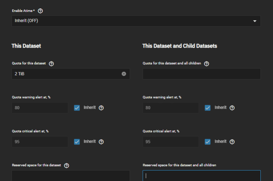This screenshot has width=273, height=181.
Task: Open help beside child datasets critical Inherit
Action: [x=232, y=142]
